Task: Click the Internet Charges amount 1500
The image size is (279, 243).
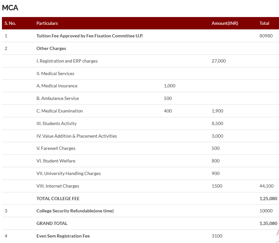Action: click(x=217, y=186)
